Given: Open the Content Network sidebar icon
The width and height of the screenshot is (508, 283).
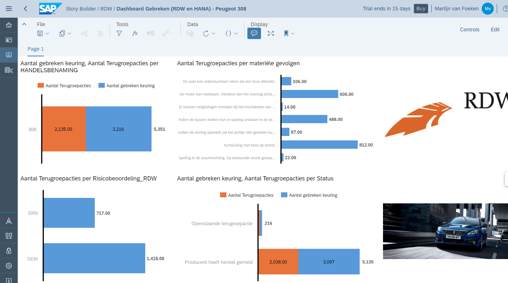Looking at the screenshot, I should 9,236.
